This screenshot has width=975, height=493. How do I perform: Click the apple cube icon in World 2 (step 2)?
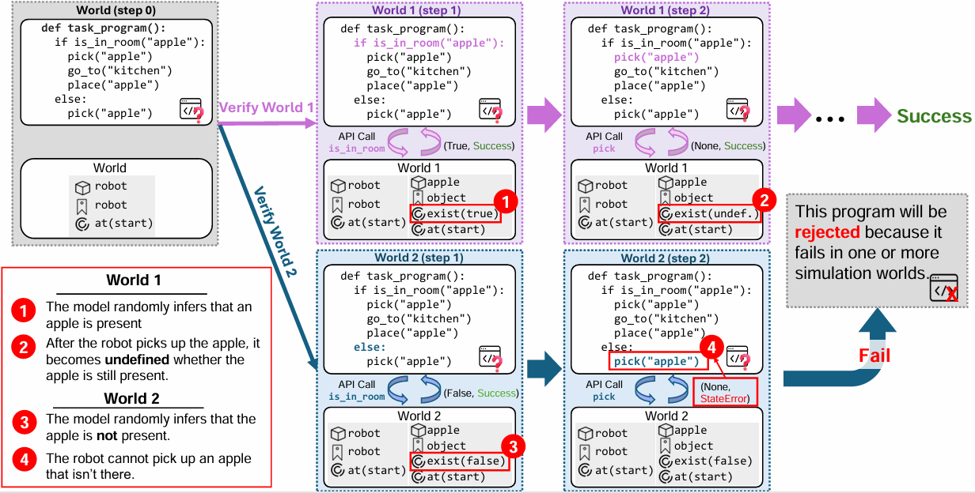(x=666, y=431)
